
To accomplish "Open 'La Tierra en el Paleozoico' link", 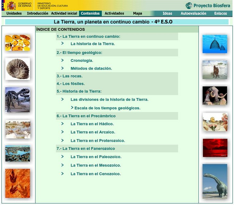I will coord(96,157).
